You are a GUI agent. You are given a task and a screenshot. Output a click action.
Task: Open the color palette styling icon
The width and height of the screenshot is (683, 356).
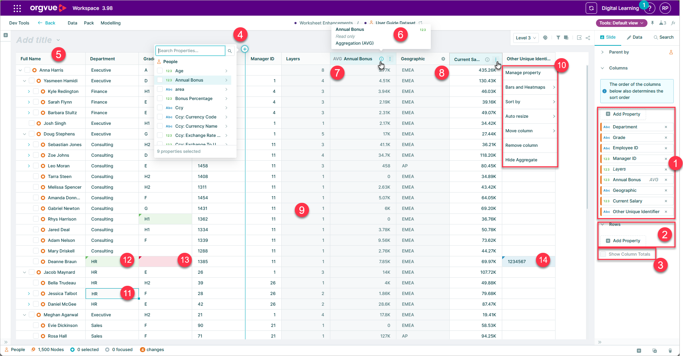click(x=545, y=38)
